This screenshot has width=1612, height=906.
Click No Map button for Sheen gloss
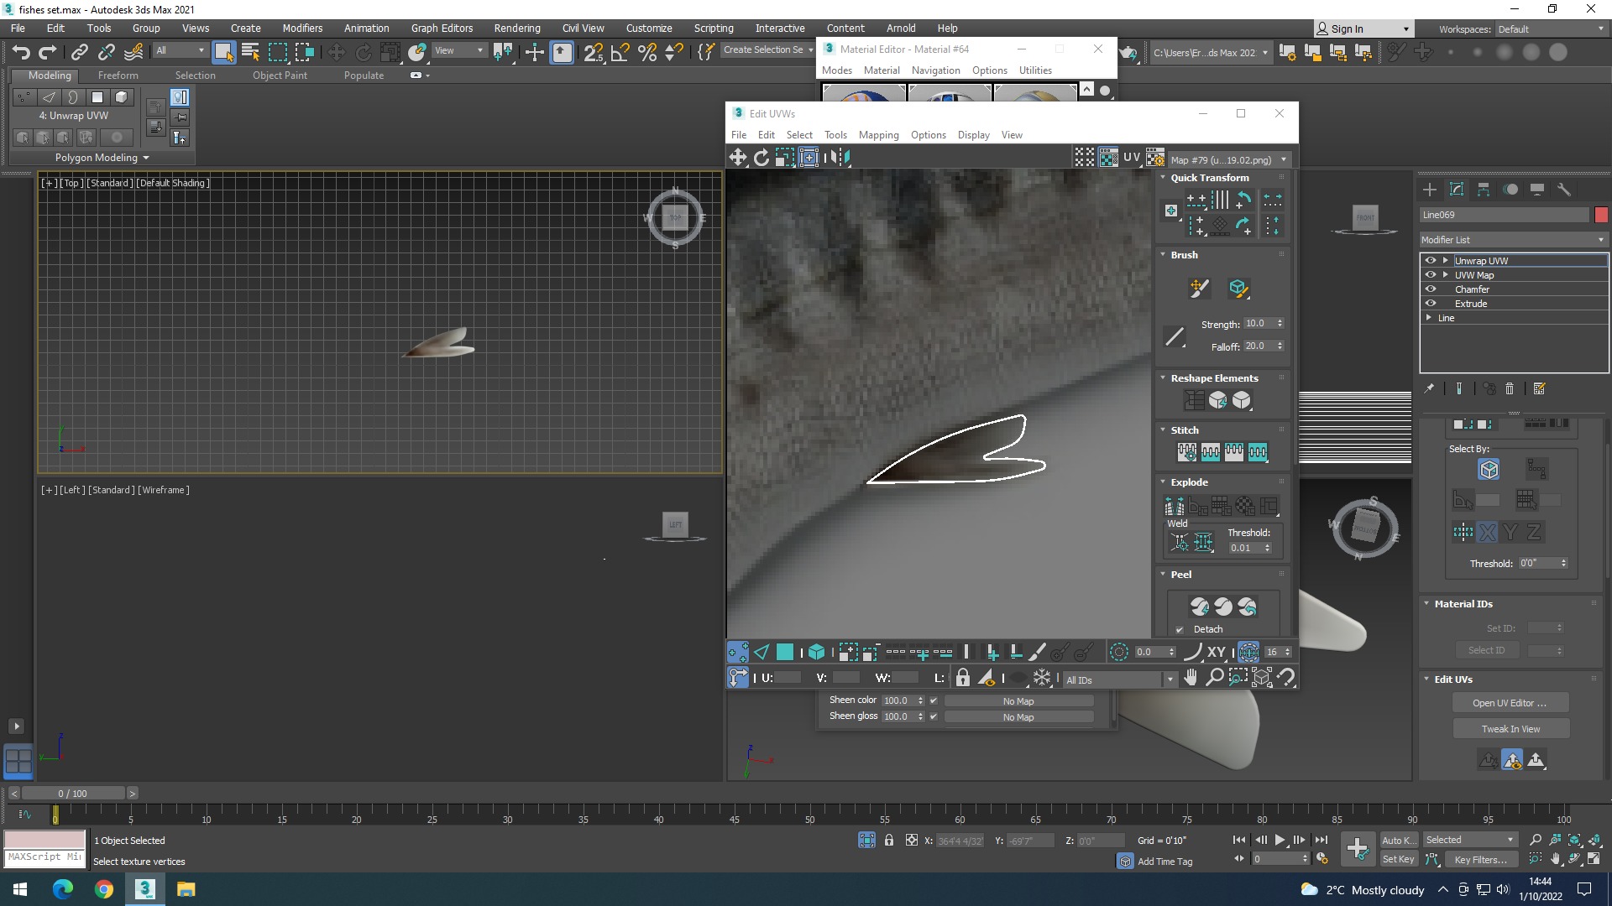pos(1018,717)
